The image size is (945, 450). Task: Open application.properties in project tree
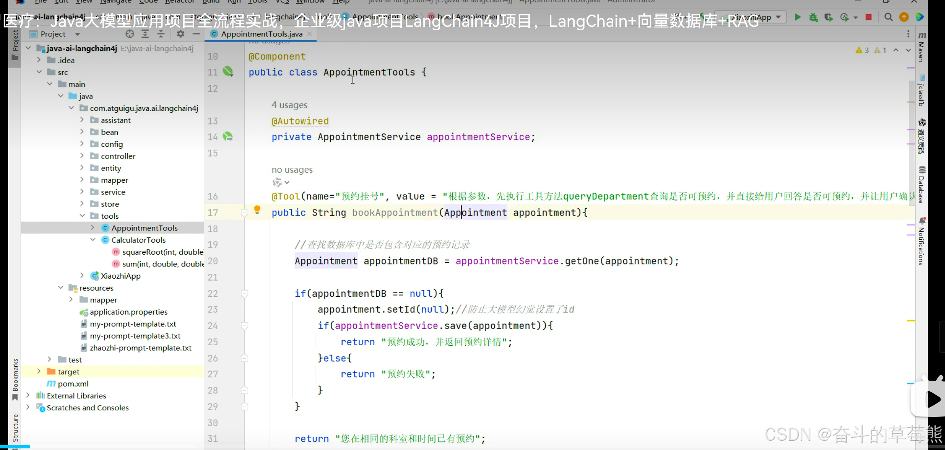[128, 312]
